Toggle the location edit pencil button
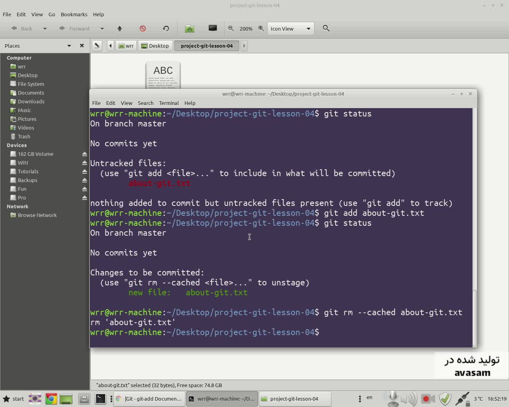509x407 pixels. click(x=97, y=46)
